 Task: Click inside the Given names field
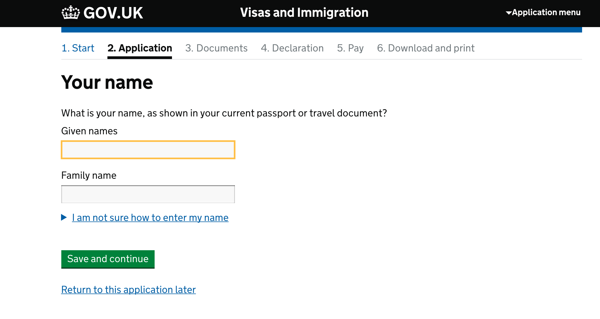click(x=148, y=149)
